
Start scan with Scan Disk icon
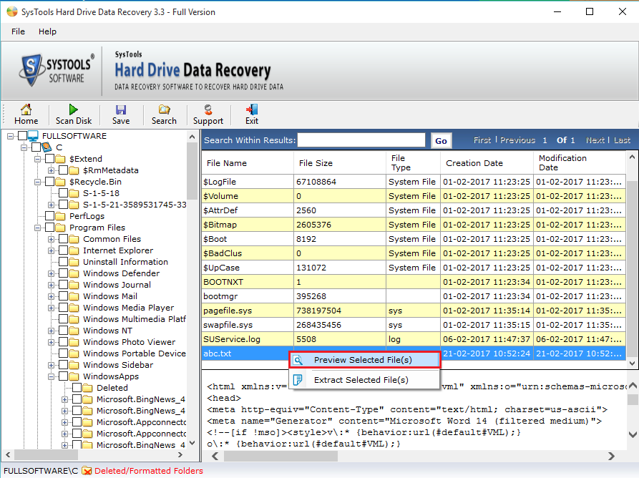click(x=74, y=109)
